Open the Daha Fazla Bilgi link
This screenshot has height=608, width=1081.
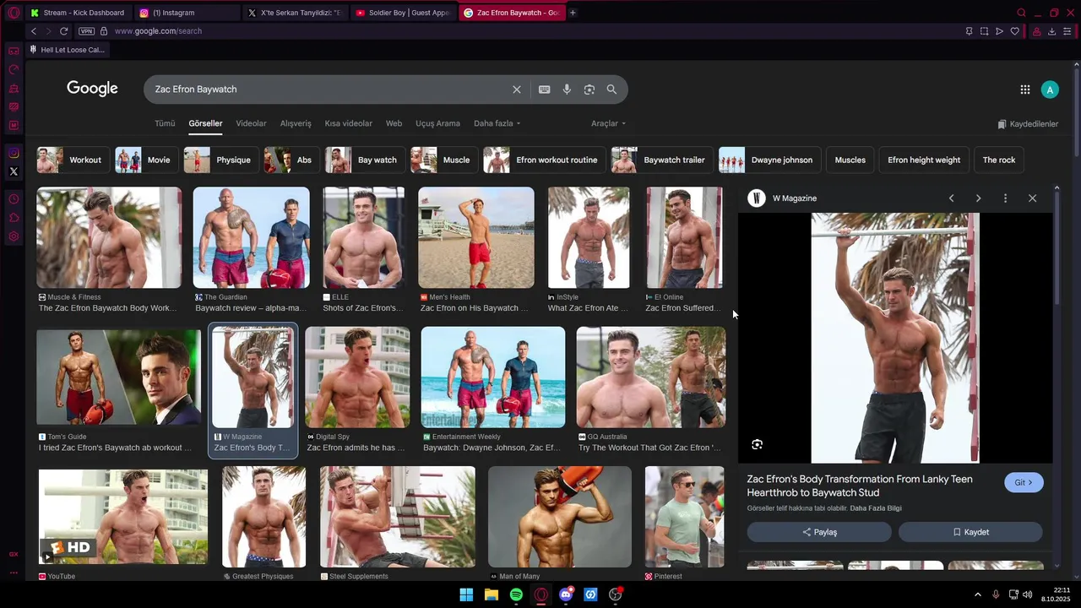[x=876, y=508]
